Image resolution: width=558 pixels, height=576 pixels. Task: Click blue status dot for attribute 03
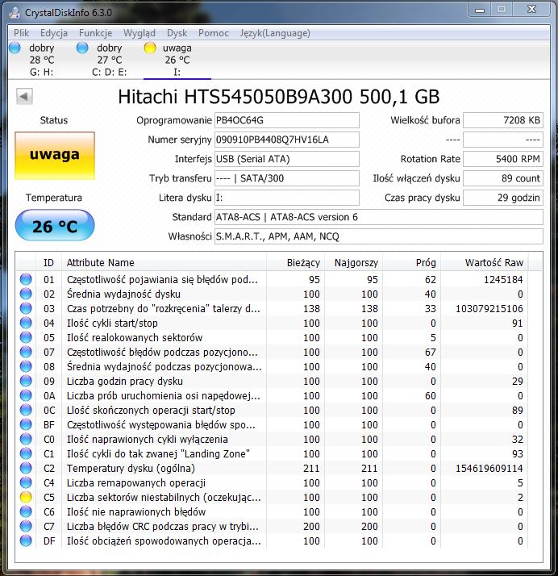[x=26, y=308]
